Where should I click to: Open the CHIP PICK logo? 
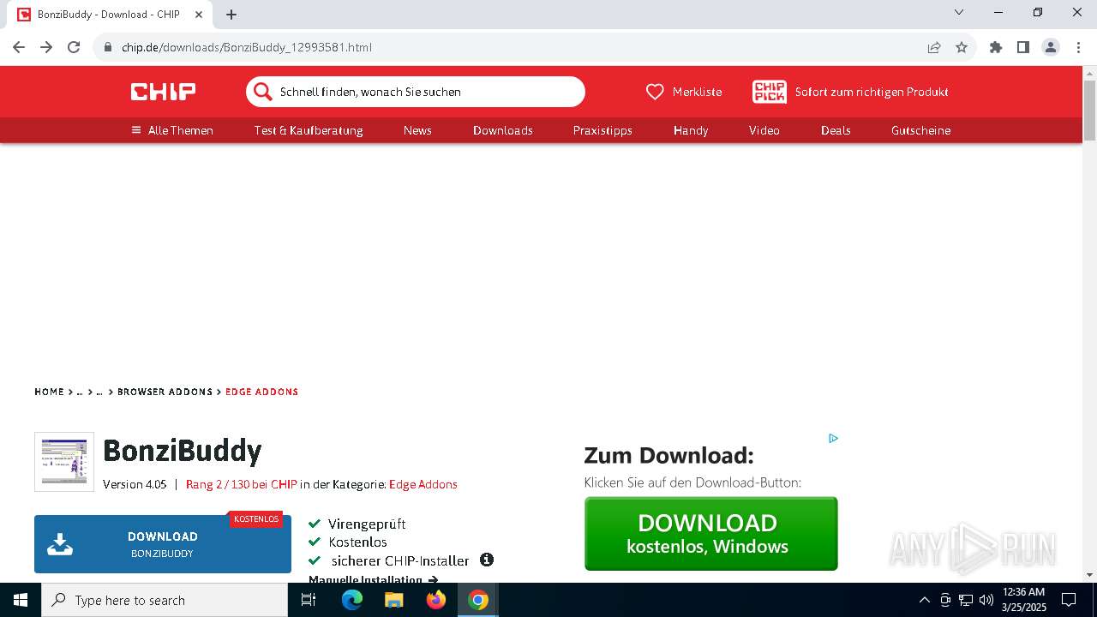point(769,92)
